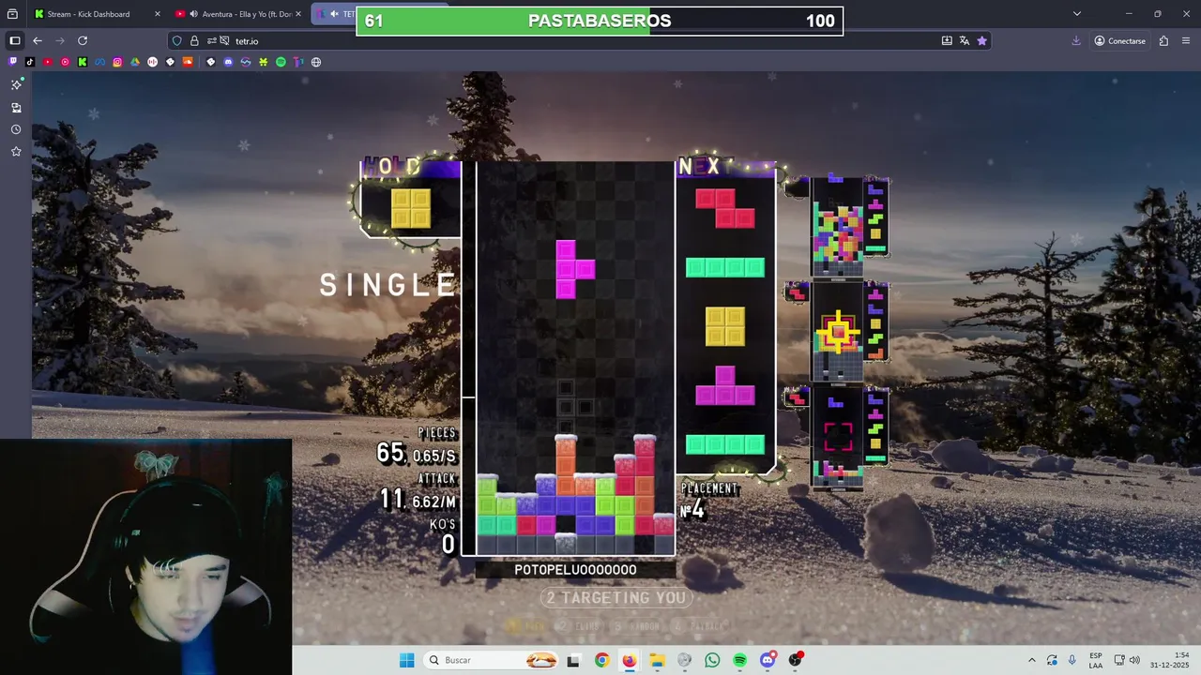Image resolution: width=1201 pixels, height=675 pixels.
Task: Open OBS Studio from the taskbar
Action: 796,660
